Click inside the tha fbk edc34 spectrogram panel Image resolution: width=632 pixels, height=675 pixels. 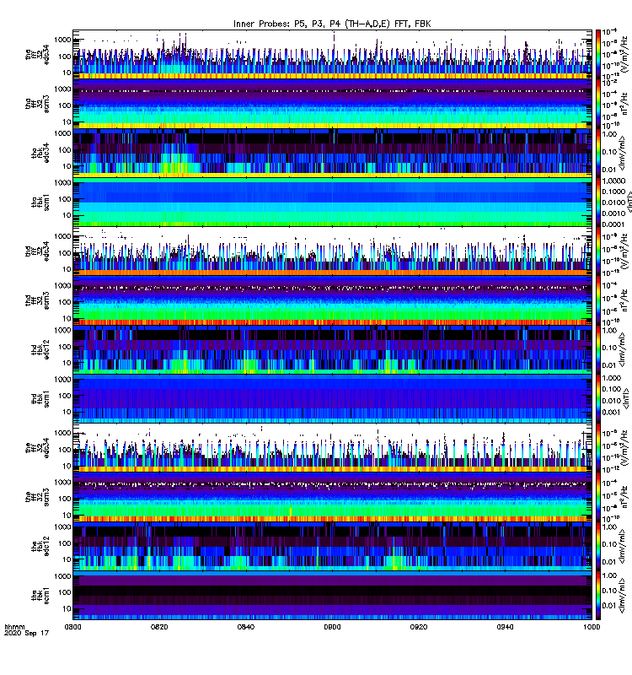(332, 153)
